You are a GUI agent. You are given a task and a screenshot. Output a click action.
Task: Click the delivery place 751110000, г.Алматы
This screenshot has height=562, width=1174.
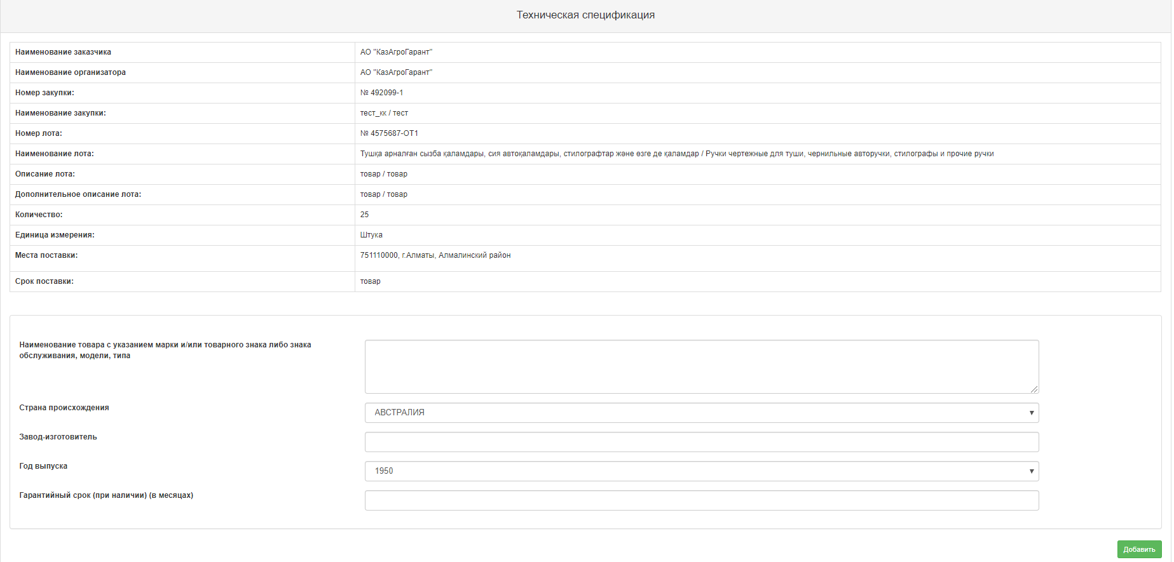pos(435,255)
